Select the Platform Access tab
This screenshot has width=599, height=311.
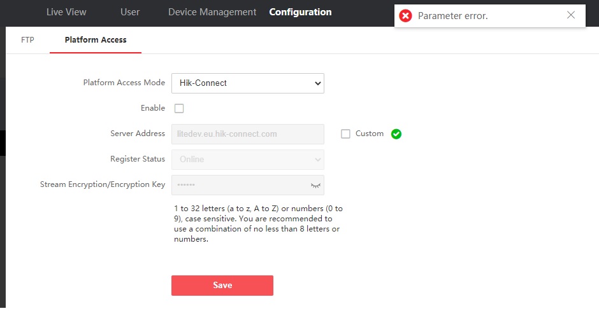(x=96, y=39)
